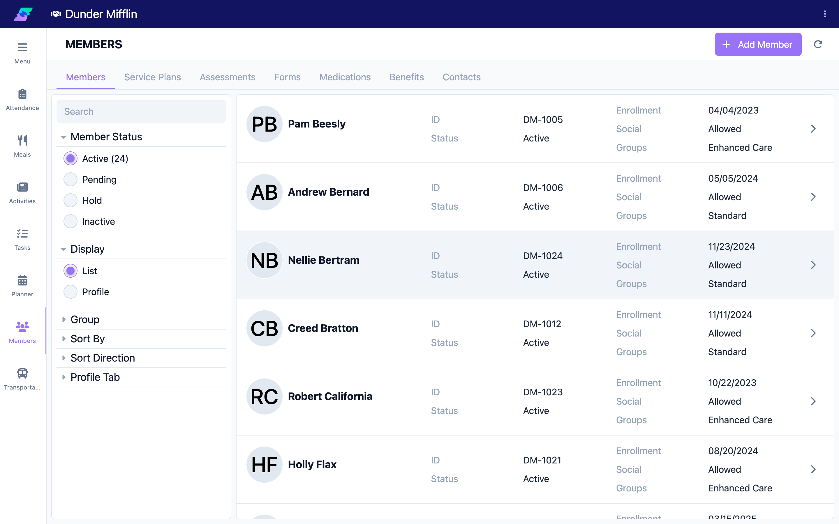Click the HF avatar thumbnail
Viewport: 839px width, 524px height.
[265, 465]
